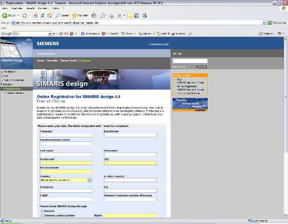The width and height of the screenshot is (288, 224).
Task: Expand the Service item in the sidebar
Action: coord(7,84)
